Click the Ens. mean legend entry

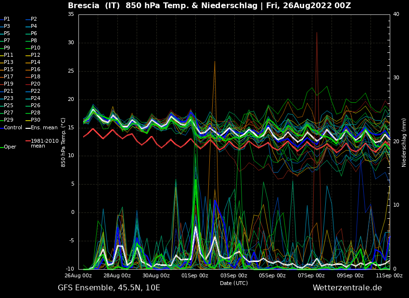(x=43, y=128)
